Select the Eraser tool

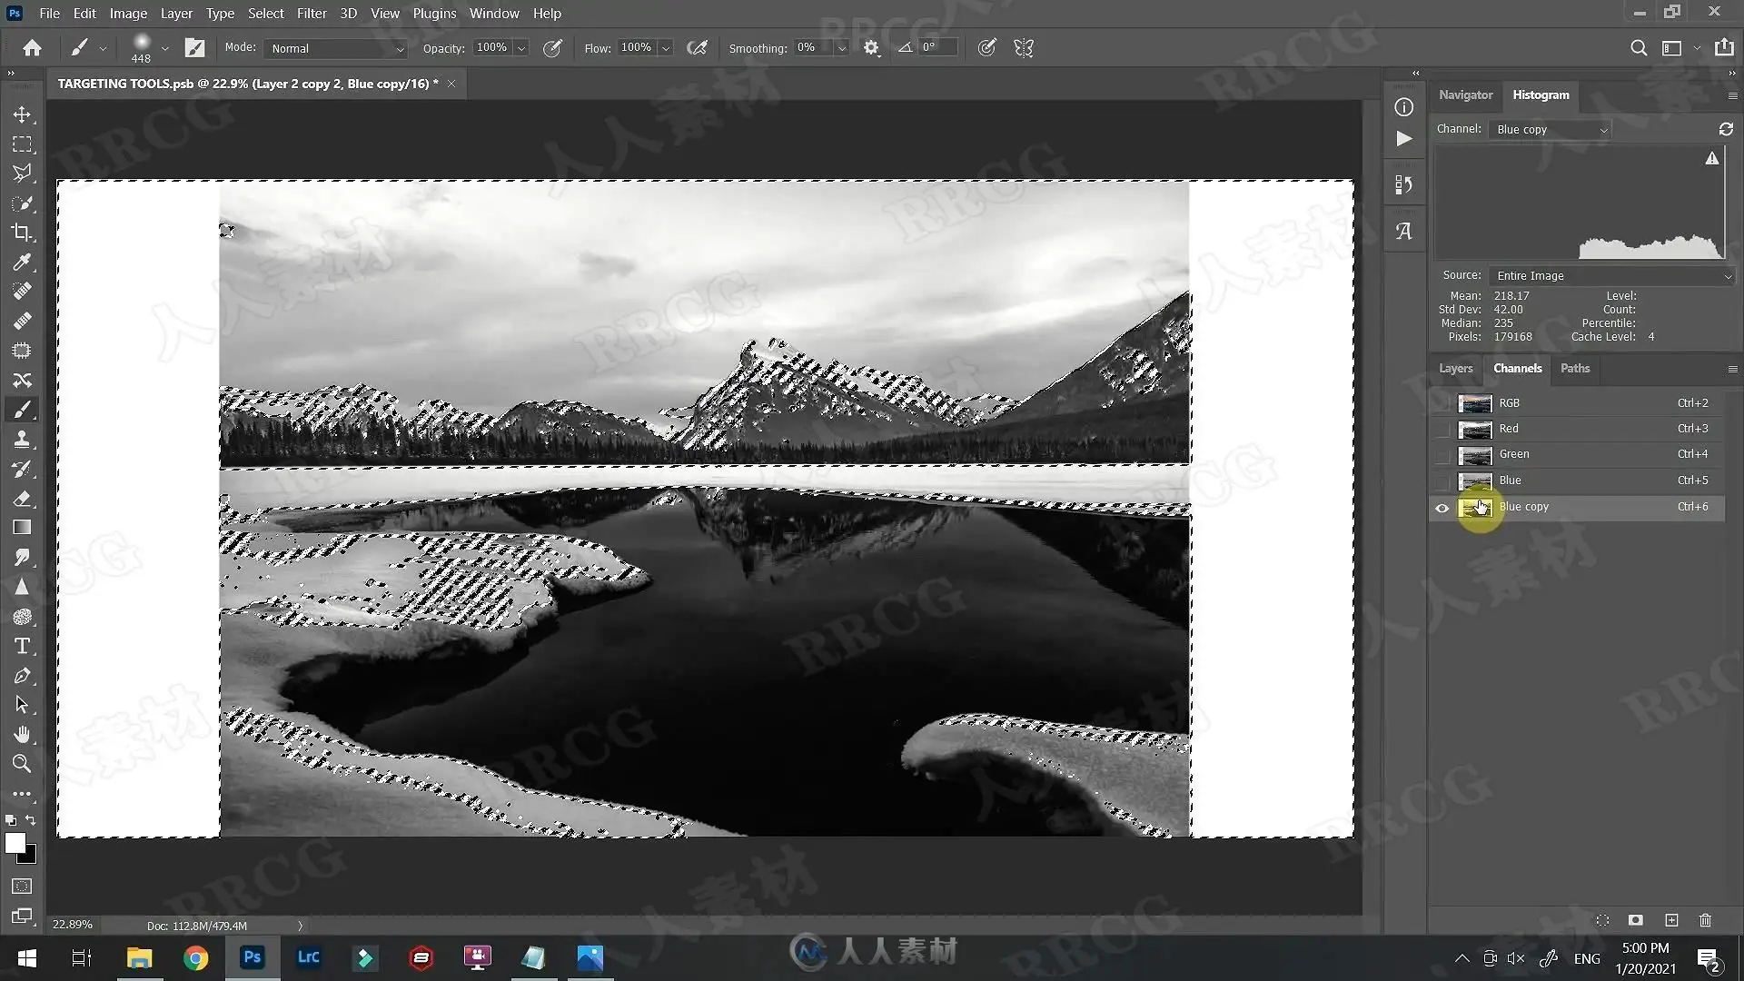(x=22, y=499)
